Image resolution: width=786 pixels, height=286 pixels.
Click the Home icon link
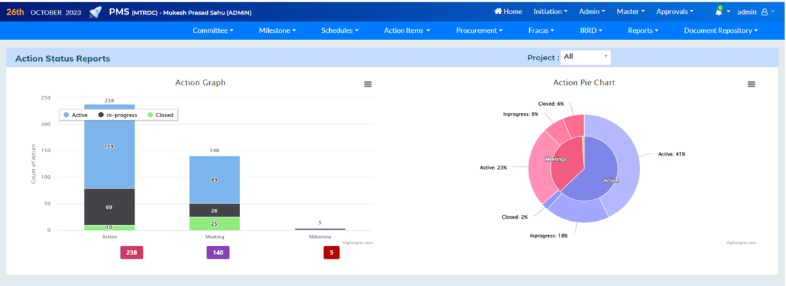(x=508, y=11)
